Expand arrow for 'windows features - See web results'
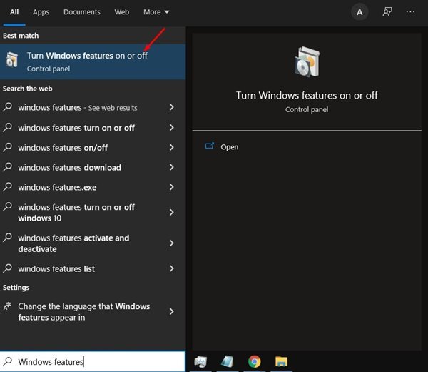 coord(171,107)
